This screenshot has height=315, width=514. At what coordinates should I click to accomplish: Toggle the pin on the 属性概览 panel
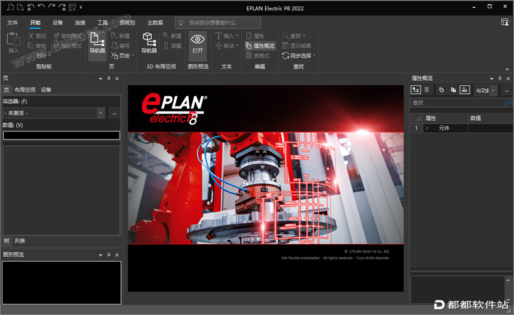tap(500, 78)
